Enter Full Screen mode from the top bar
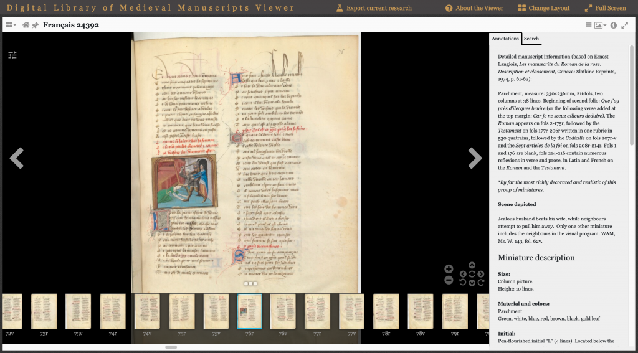This screenshot has width=638, height=353. point(605,8)
